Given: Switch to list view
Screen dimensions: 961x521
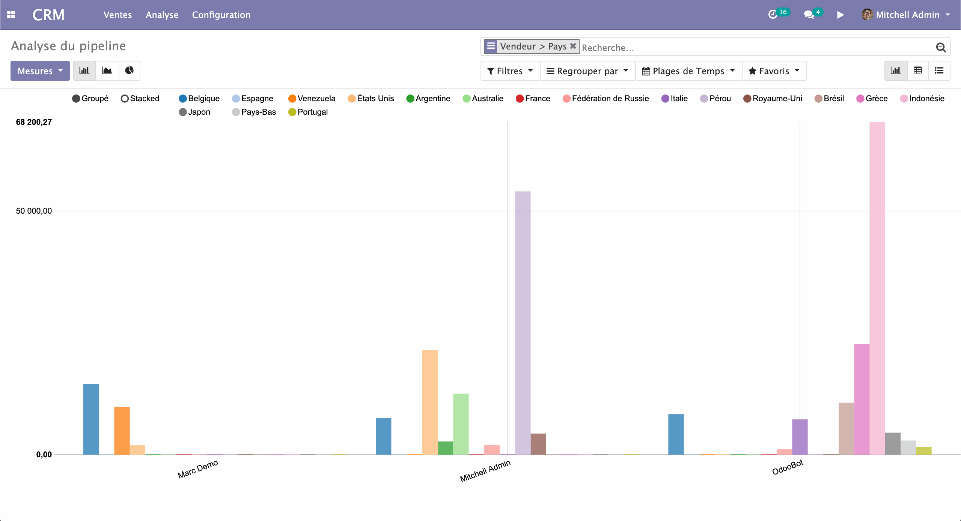Looking at the screenshot, I should coord(939,70).
